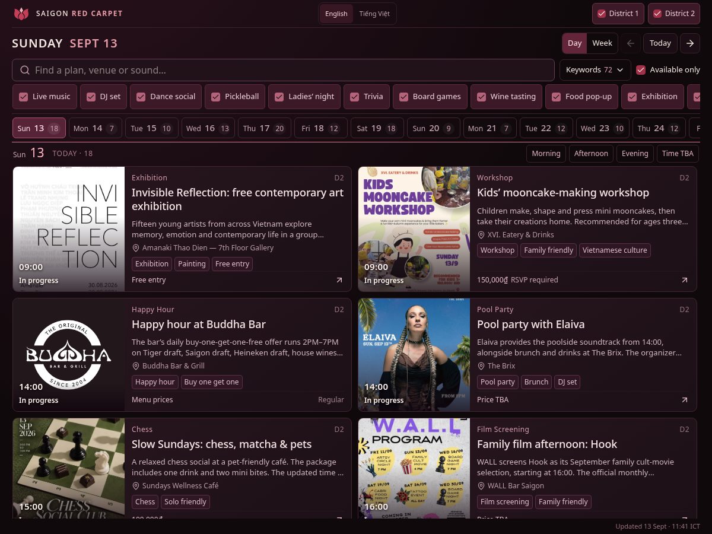Image resolution: width=712 pixels, height=534 pixels.
Task: Open Family film afternoon: Hook title
Action: (x=547, y=444)
